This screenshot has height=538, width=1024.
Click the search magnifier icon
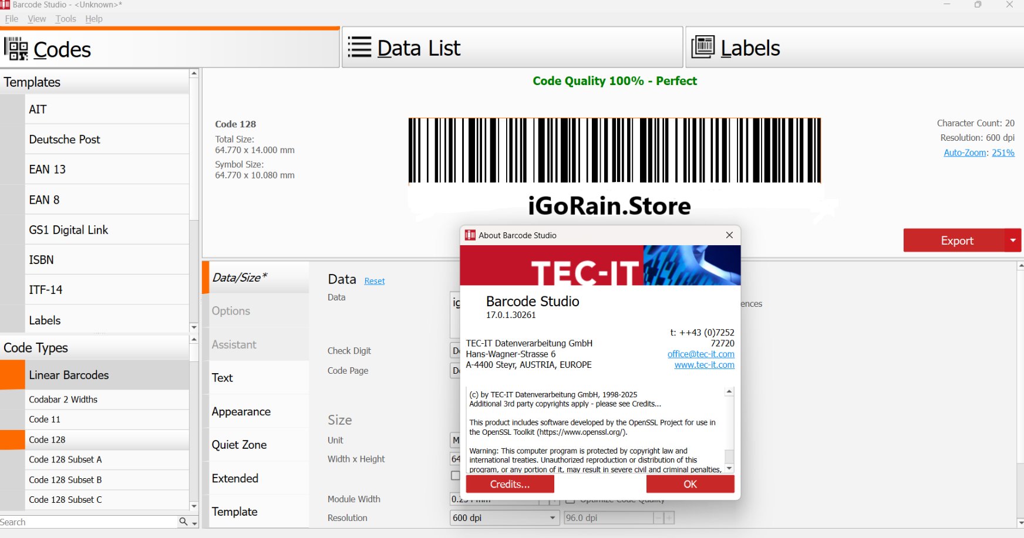(x=182, y=521)
